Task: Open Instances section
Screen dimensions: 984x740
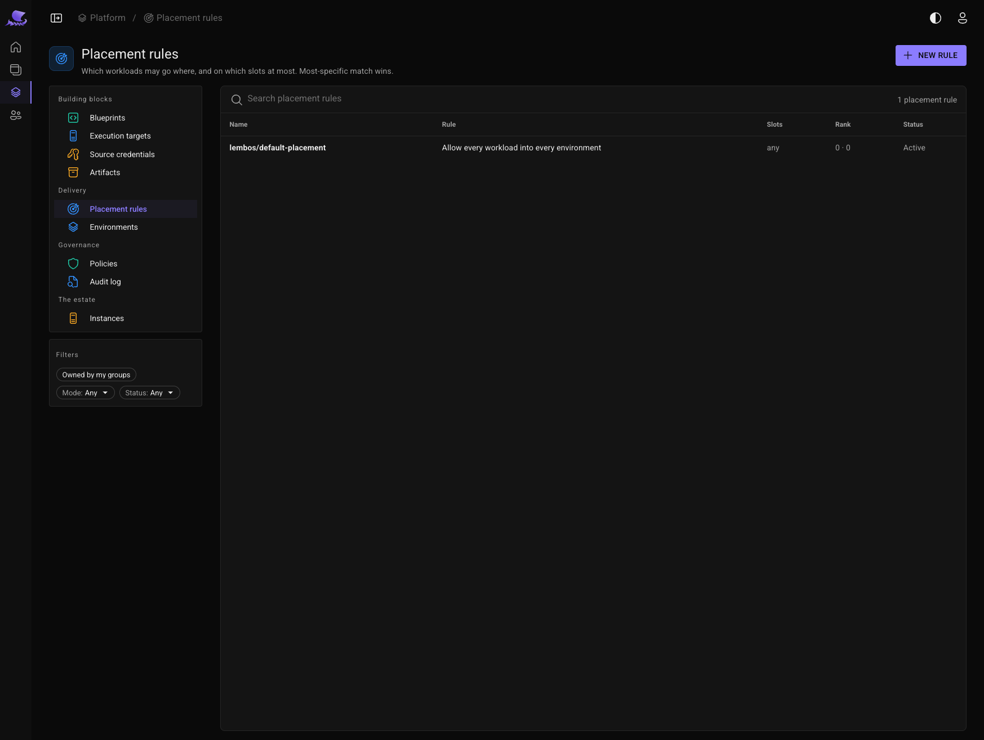Action: coord(126,318)
